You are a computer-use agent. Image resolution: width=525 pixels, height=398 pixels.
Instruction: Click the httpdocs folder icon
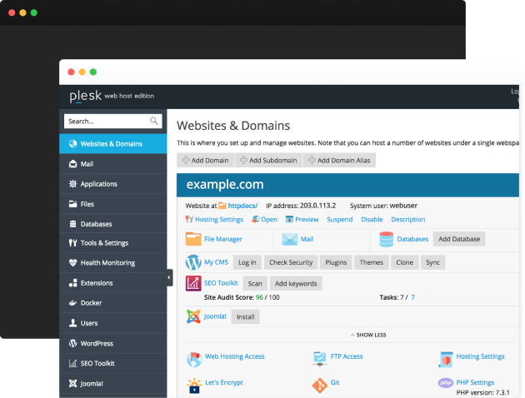pyautogui.click(x=222, y=206)
